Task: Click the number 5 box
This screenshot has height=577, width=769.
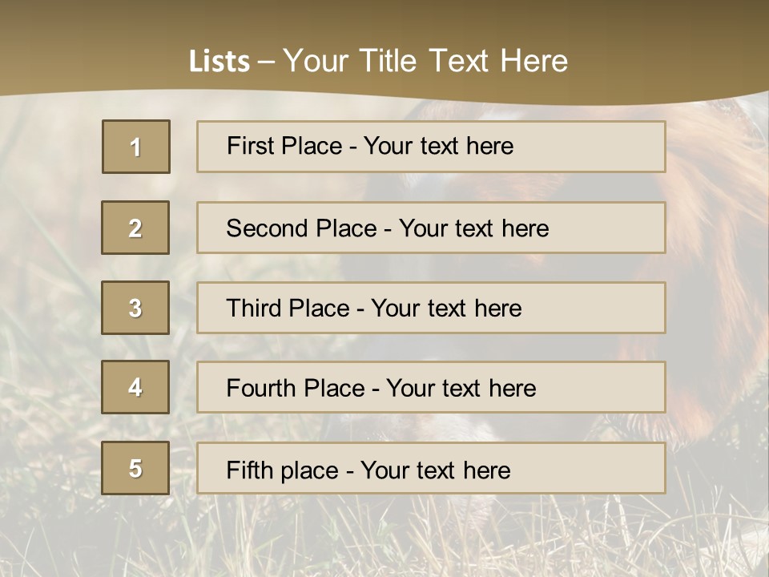Action: (135, 468)
